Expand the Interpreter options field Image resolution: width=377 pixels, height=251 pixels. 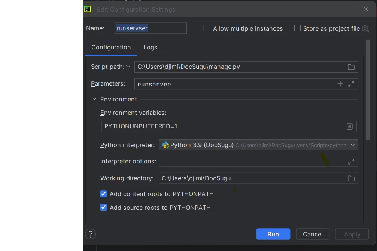tap(351, 162)
